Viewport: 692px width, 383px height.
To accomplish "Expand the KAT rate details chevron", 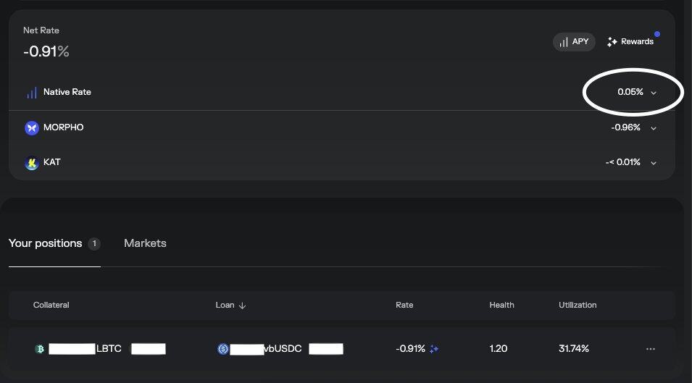I will (654, 163).
